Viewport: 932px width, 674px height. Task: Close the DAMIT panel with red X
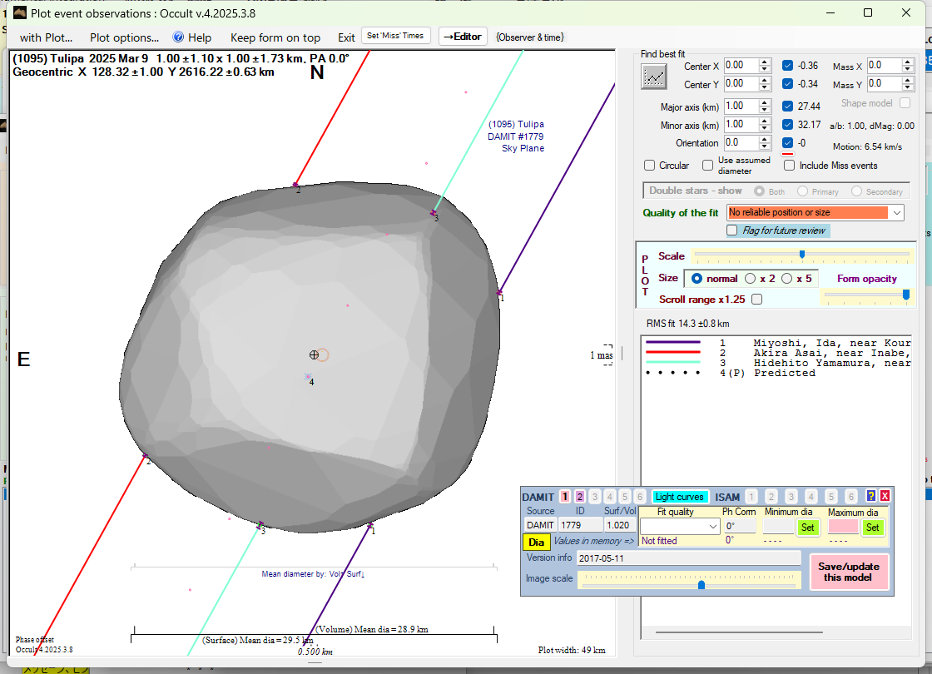click(885, 497)
